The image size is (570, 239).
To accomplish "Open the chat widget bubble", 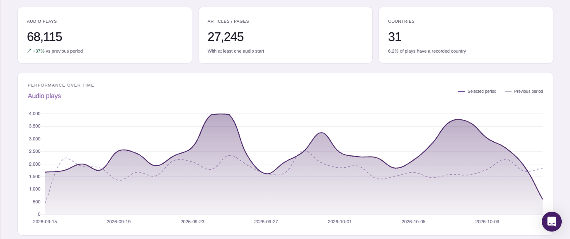I will [x=552, y=222].
